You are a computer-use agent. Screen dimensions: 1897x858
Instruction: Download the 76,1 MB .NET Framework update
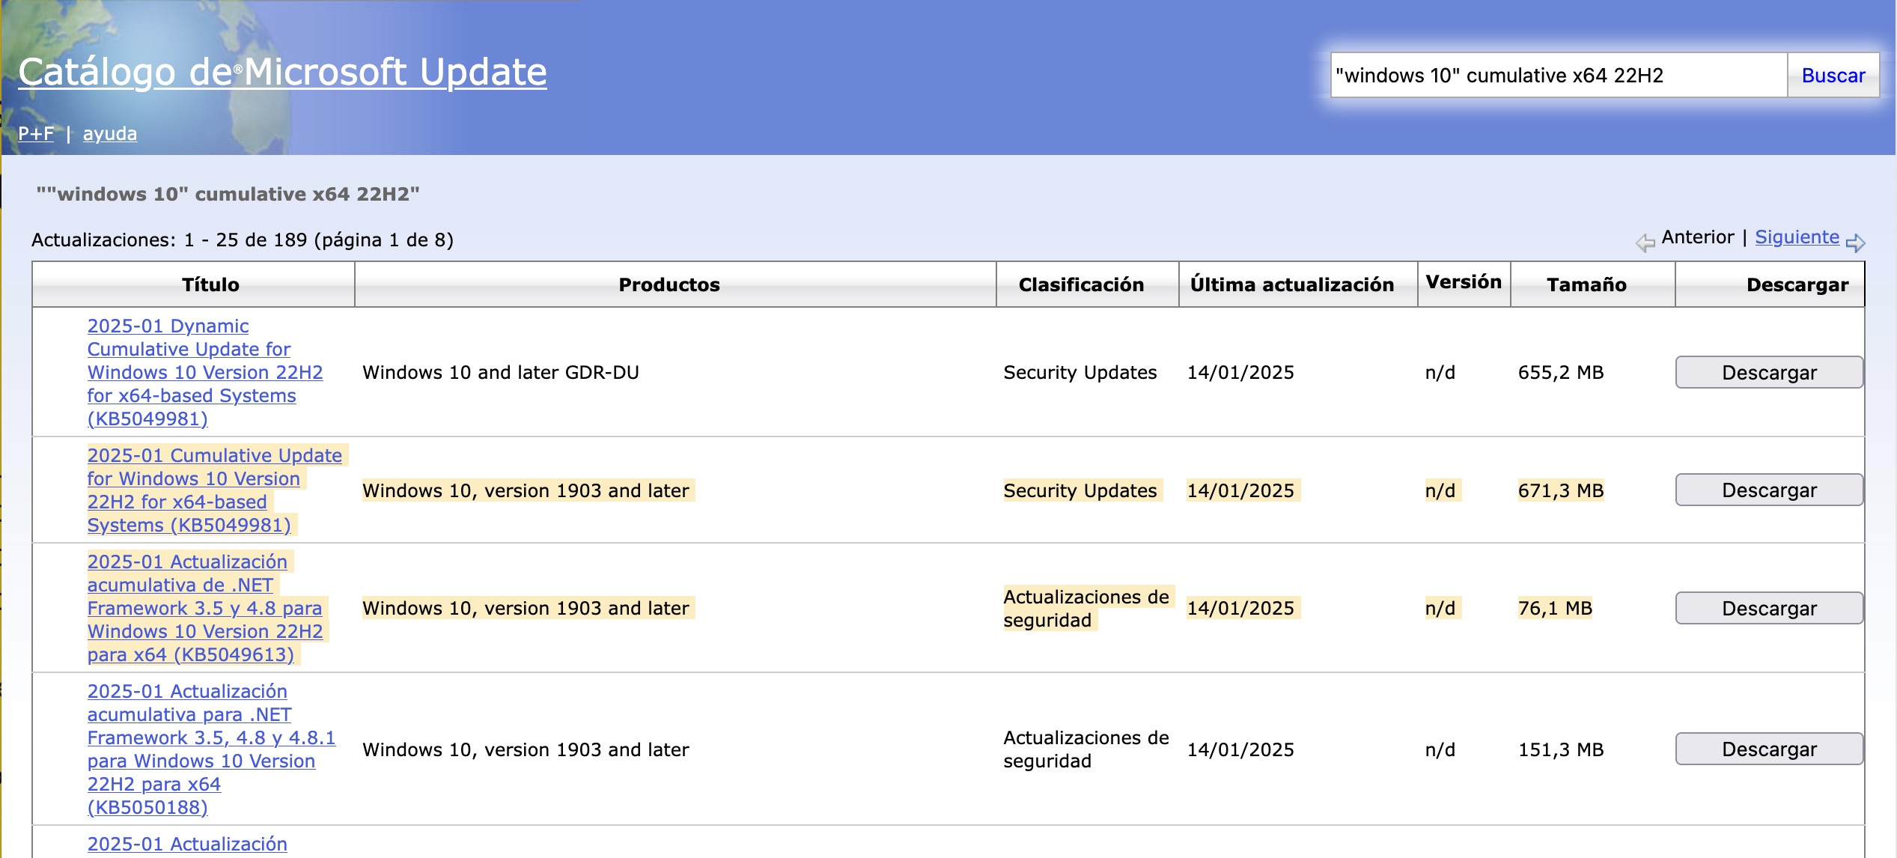click(1769, 608)
